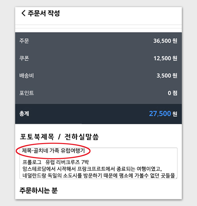Click the line starting with 암스테르담에서 시작해서
The width and height of the screenshot is (197, 206).
pyautogui.click(x=92, y=169)
